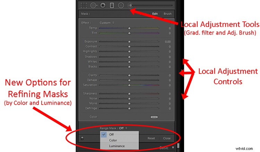Viewport: 260px width, 152px height.
Task: Select the Red Eye Correction tool
Action: [103, 5]
